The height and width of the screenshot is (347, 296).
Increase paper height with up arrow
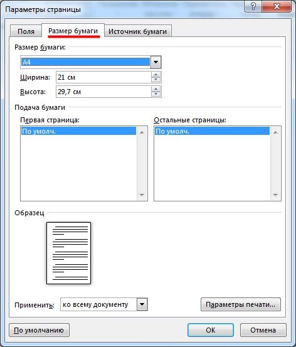tap(156, 89)
